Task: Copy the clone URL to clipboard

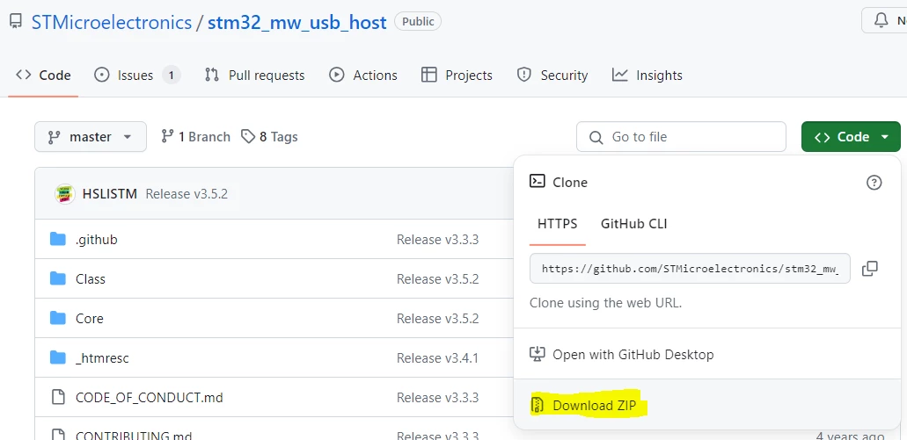Action: click(869, 269)
